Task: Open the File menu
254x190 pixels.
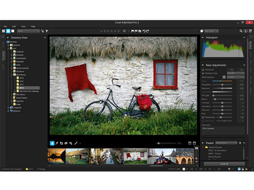Action: click(x=6, y=26)
